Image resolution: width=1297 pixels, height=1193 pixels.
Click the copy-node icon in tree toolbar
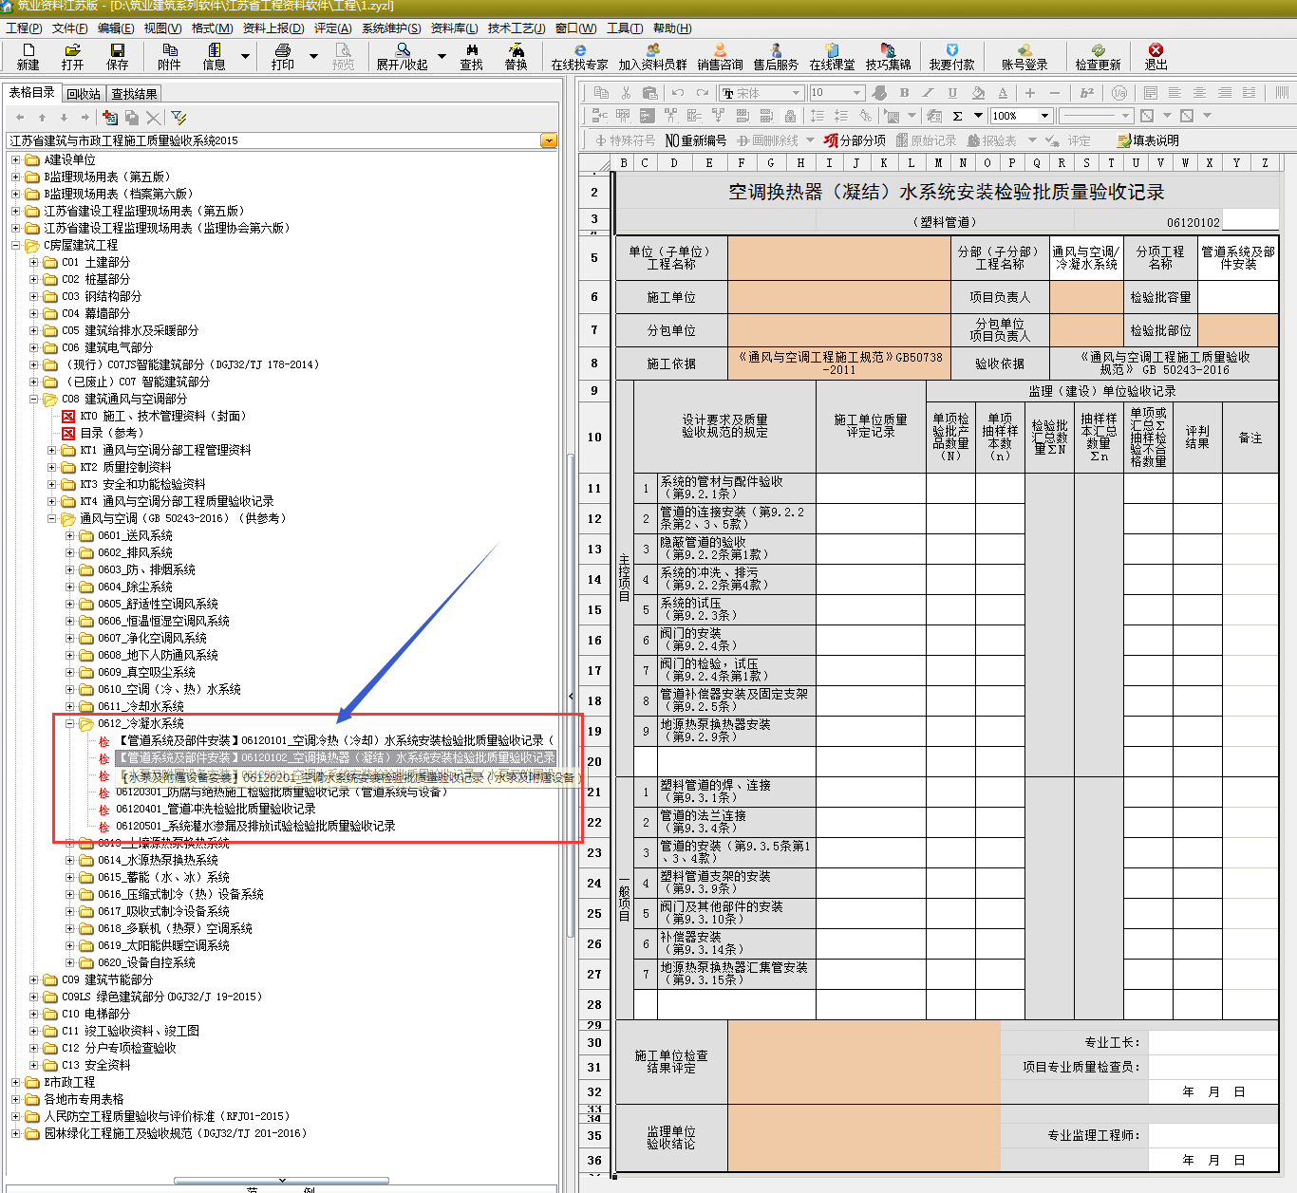(132, 117)
